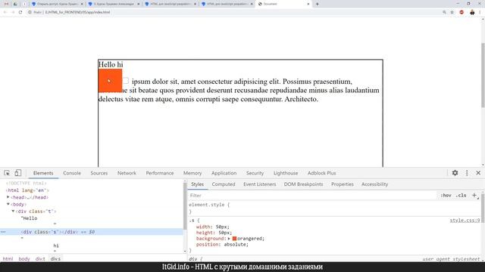Open the Performance tab

[x=160, y=173]
